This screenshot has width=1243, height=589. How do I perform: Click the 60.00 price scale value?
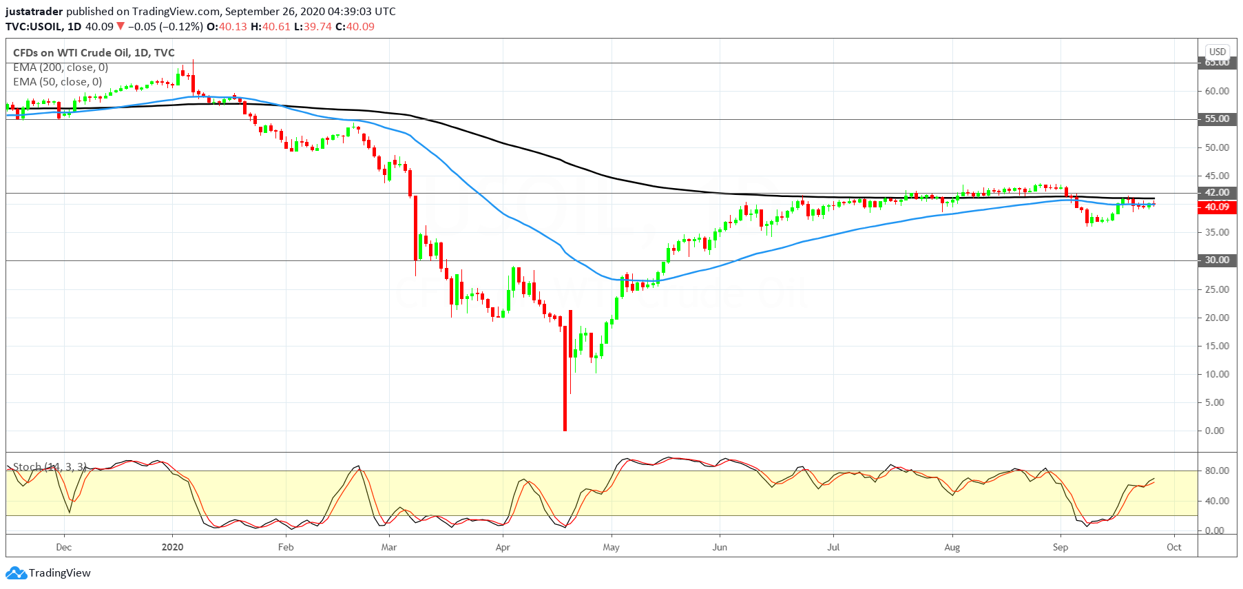pyautogui.click(x=1217, y=91)
